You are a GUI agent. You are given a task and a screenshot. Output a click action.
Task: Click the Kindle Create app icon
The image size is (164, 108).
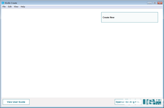click(3, 3)
